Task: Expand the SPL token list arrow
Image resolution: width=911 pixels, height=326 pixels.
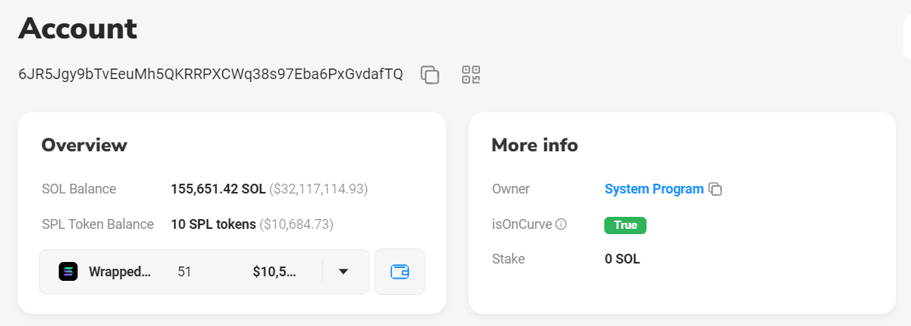Action: 344,272
